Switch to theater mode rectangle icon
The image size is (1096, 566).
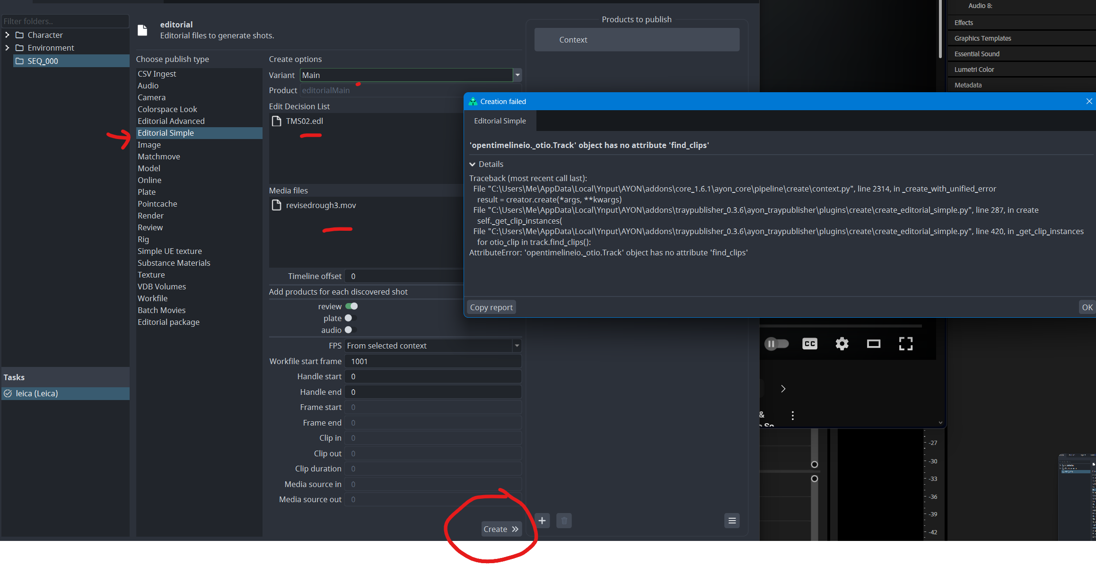873,344
